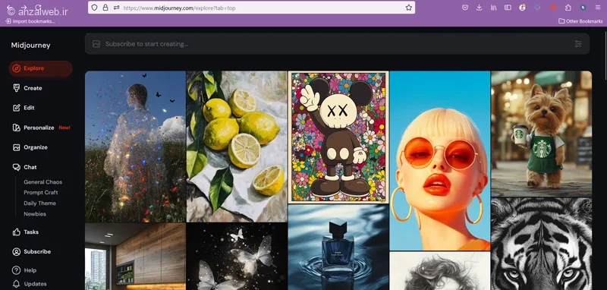Go to the Edit section
The image size is (607, 290).
click(x=24, y=108)
